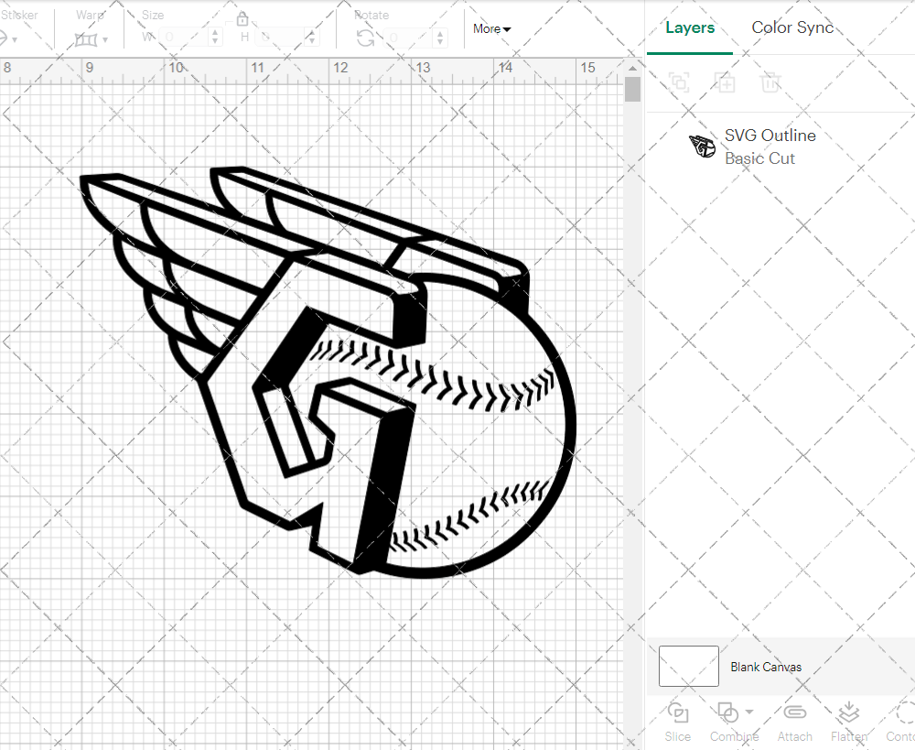The image size is (915, 750).
Task: Select the Layers tab
Action: tap(690, 27)
